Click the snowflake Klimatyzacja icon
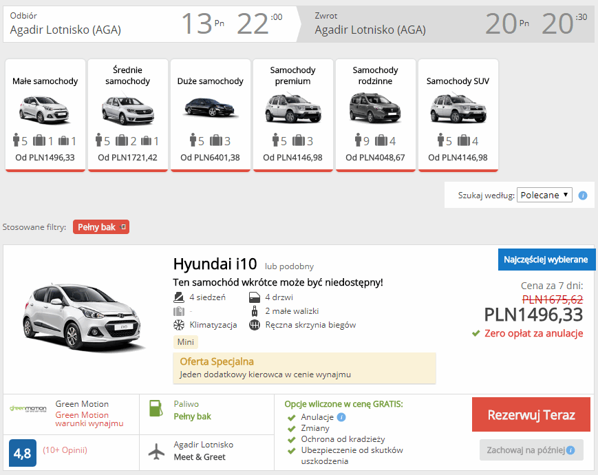The image size is (598, 475). tap(179, 325)
